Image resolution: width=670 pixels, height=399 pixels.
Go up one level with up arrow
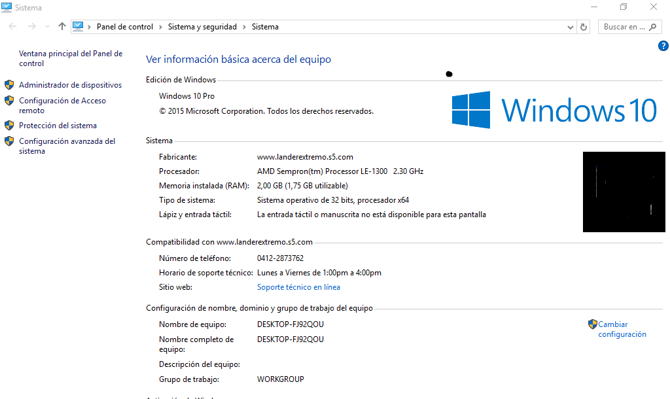click(62, 27)
